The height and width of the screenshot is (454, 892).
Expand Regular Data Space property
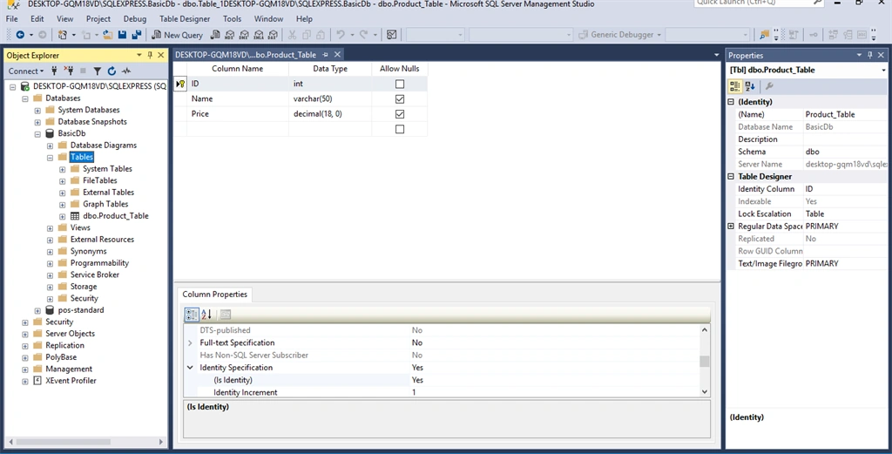(731, 227)
